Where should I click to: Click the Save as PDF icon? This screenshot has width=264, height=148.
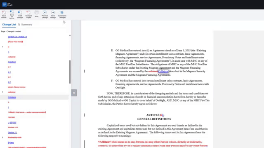point(4,14)
